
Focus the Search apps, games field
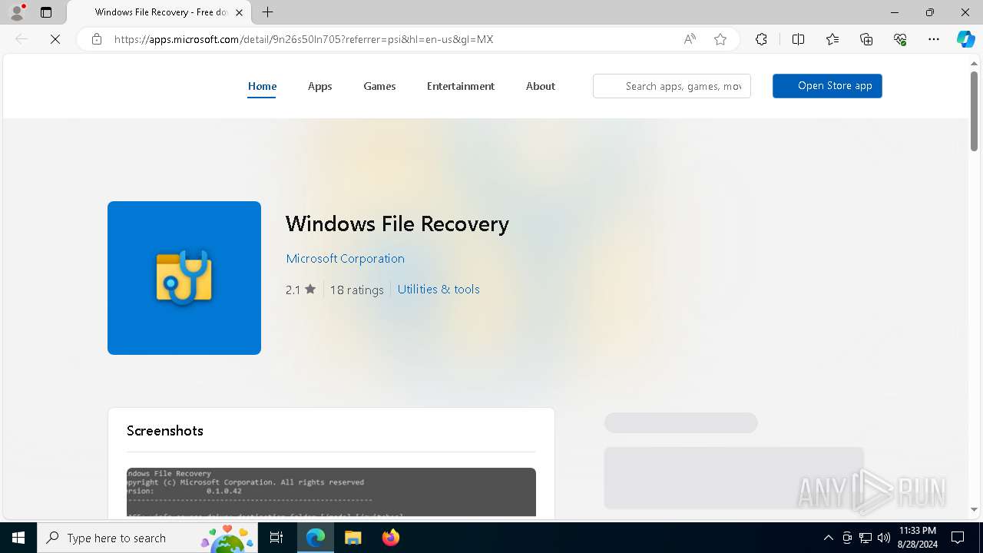pos(672,86)
